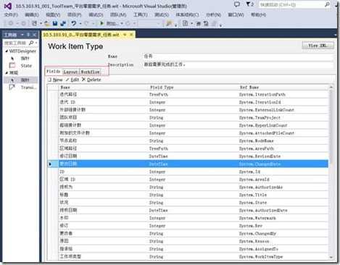340x265 pixels.
Task: Open the start target dropdown after Attach
Action: [122, 23]
